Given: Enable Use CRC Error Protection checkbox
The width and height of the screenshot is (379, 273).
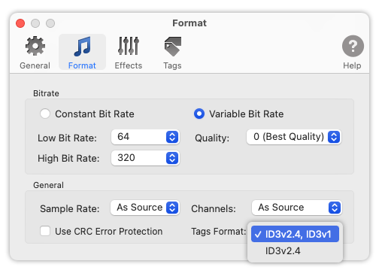Looking at the screenshot, I should pyautogui.click(x=45, y=231).
